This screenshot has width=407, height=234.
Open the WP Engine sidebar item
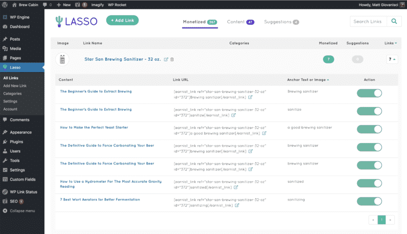[x=22, y=17]
